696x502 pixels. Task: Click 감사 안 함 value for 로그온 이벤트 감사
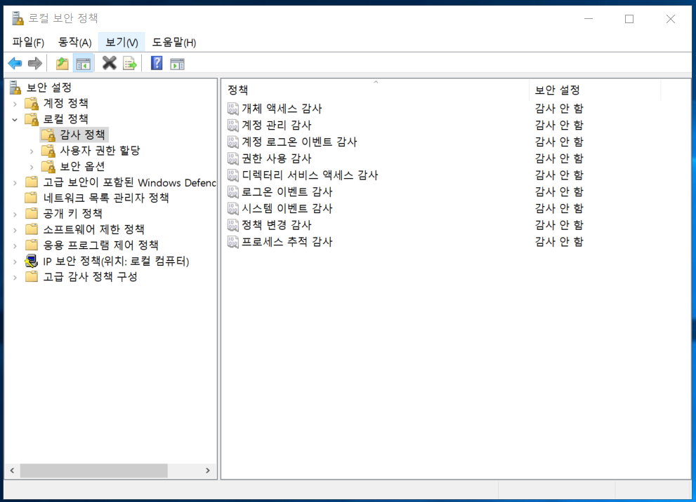click(x=559, y=192)
